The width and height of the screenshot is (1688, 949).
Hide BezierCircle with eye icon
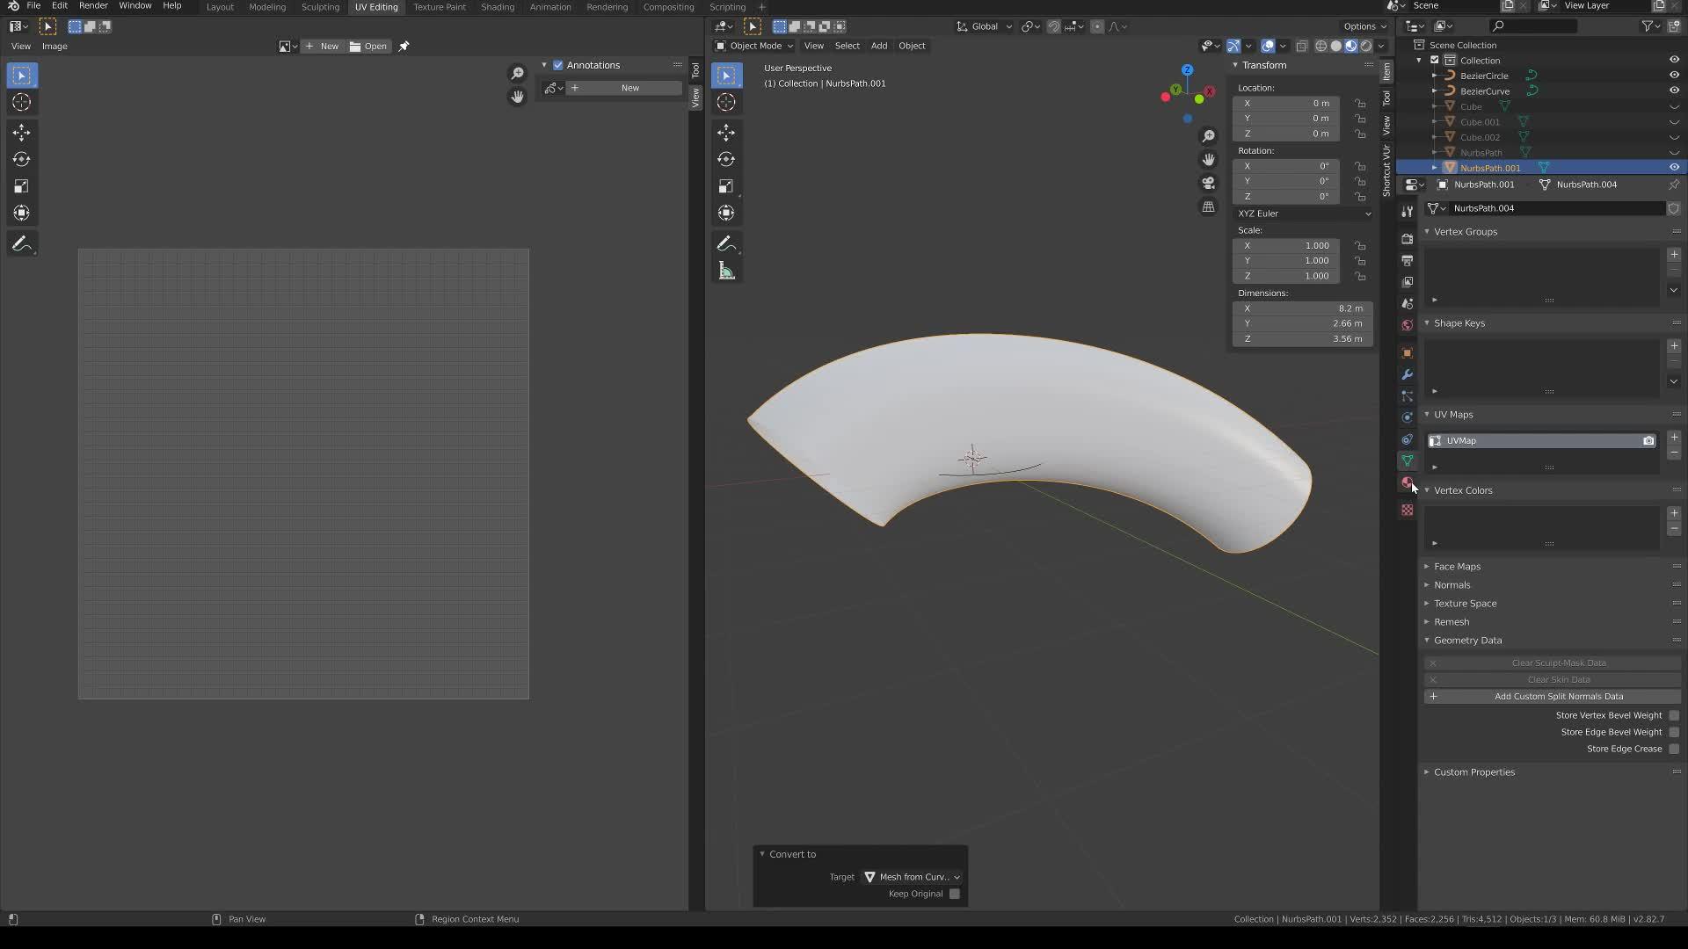(x=1674, y=76)
